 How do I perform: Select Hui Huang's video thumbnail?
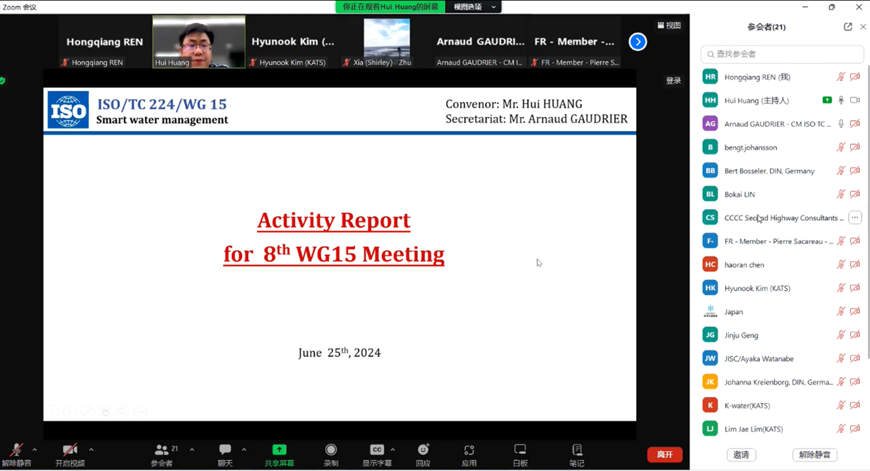[199, 42]
